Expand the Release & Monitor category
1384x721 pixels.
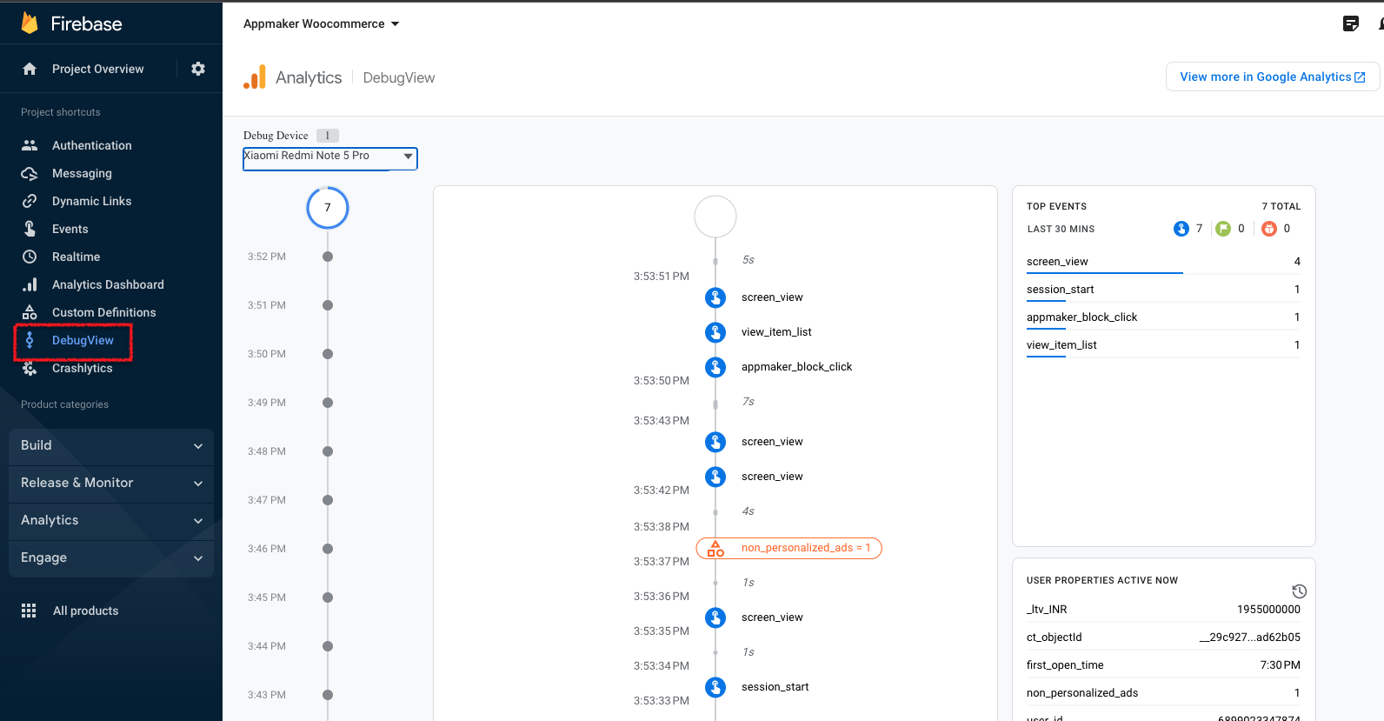(x=111, y=483)
